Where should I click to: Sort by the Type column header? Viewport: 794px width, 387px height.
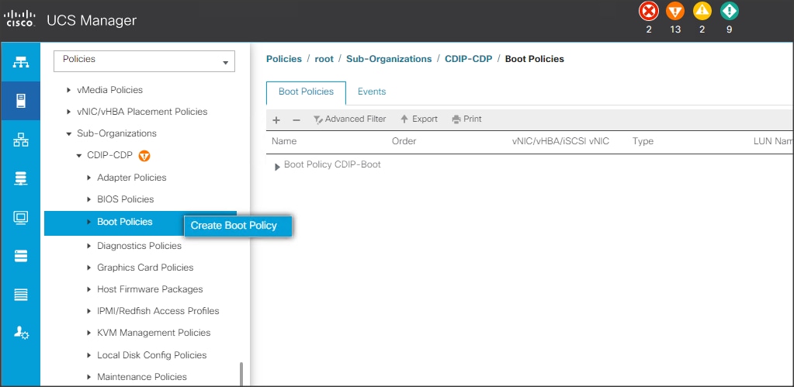tap(643, 141)
